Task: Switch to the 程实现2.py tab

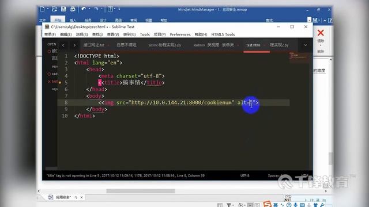Action: (x=279, y=45)
